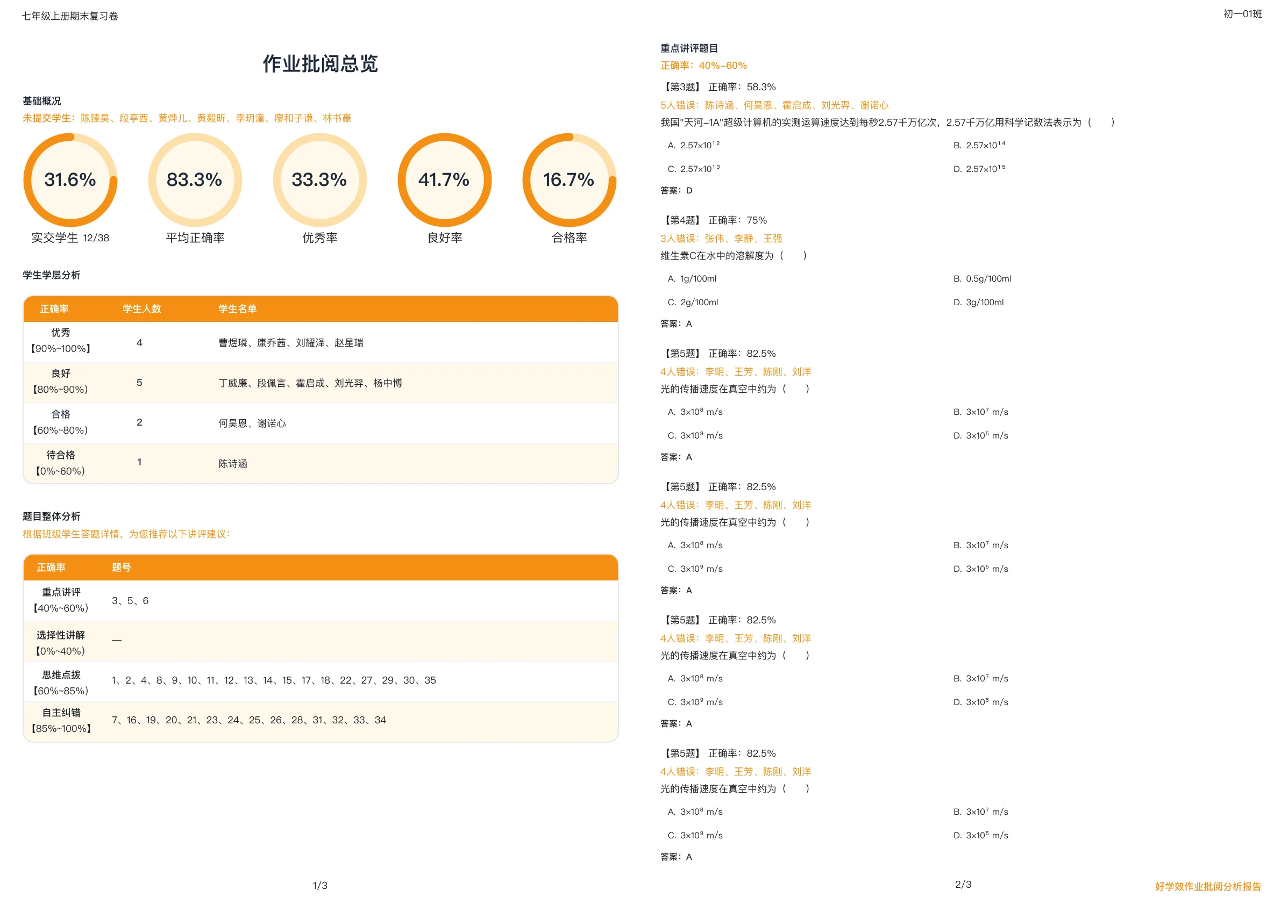
Task: Click the '实交学生 12/38' label
Action: coord(70,238)
